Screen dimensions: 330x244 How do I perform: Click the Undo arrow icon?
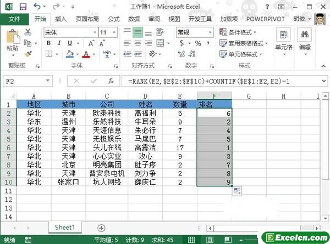coord(36,6)
